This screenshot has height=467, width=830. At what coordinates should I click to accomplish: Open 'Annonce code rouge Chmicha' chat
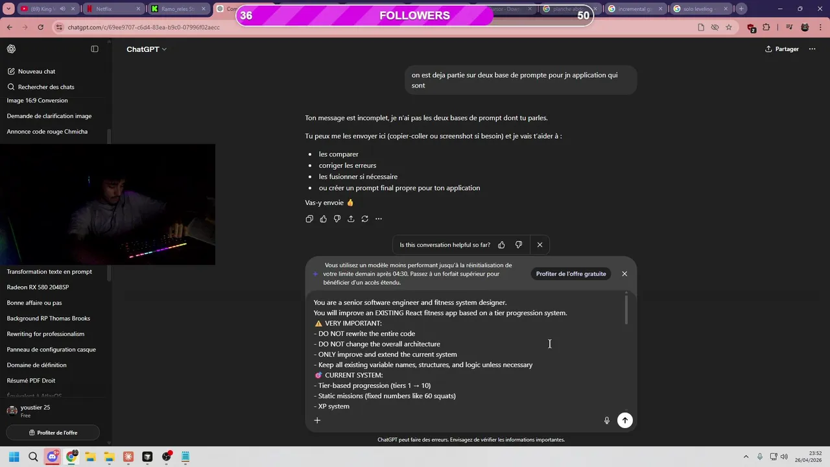[47, 132]
